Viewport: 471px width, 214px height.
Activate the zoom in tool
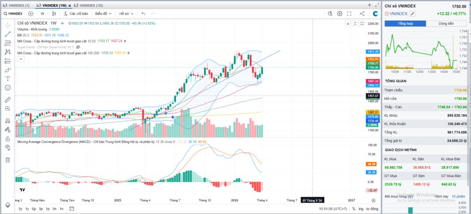tap(8, 109)
